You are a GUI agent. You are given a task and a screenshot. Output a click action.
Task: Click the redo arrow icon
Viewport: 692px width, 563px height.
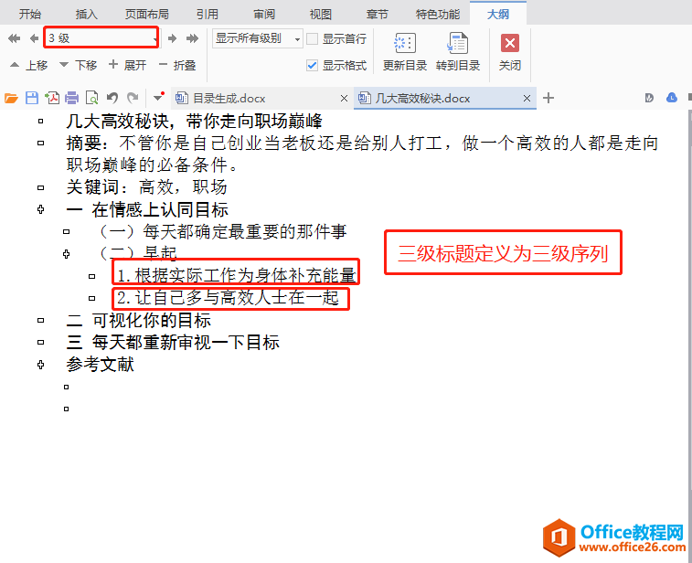133,98
